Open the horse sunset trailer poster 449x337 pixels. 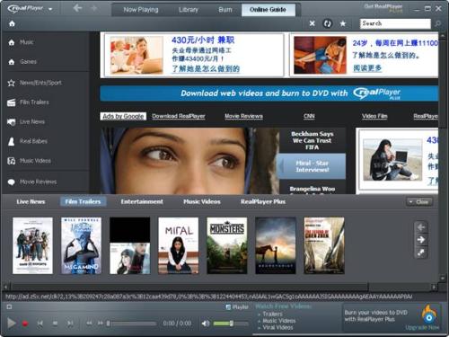(276, 245)
